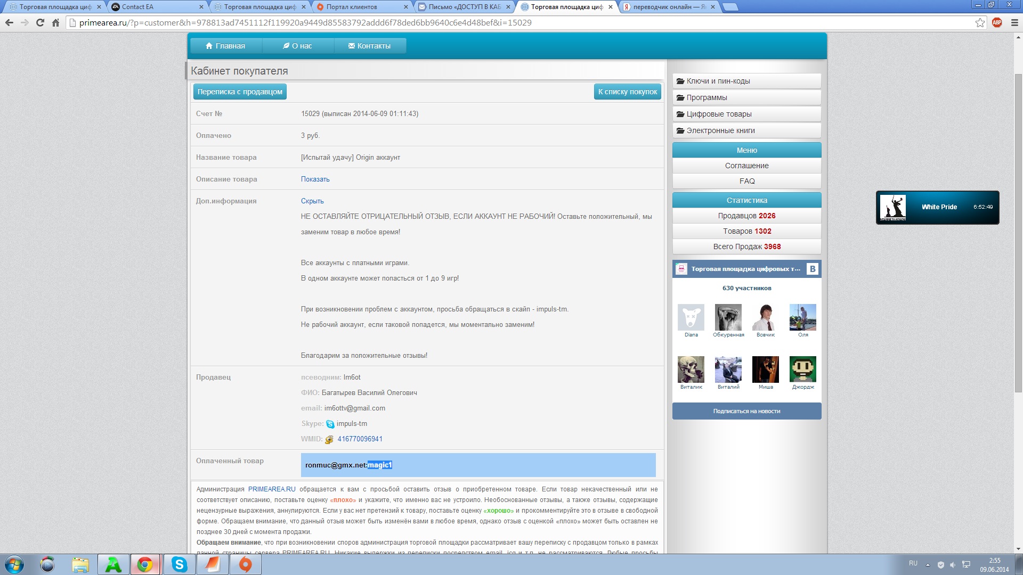Open the Origin taskbar icon
Image resolution: width=1023 pixels, height=575 pixels.
pos(245,564)
